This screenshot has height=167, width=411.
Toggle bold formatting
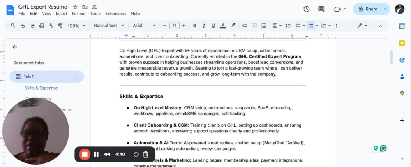pyautogui.click(x=194, y=26)
